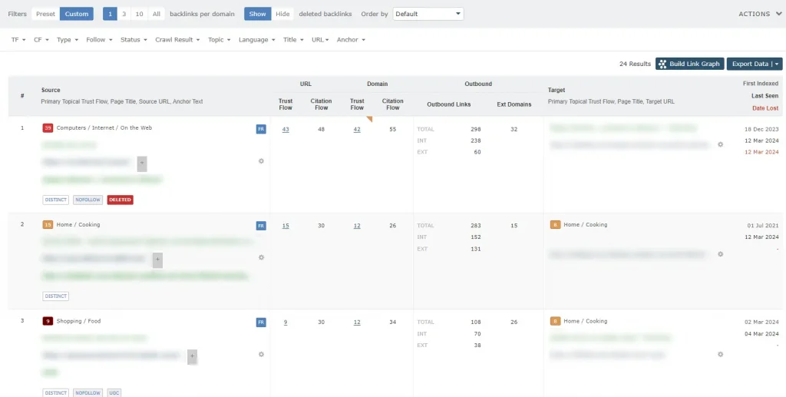The width and height of the screenshot is (786, 397).
Task: Open the Follow filter dropdown
Action: (x=99, y=40)
